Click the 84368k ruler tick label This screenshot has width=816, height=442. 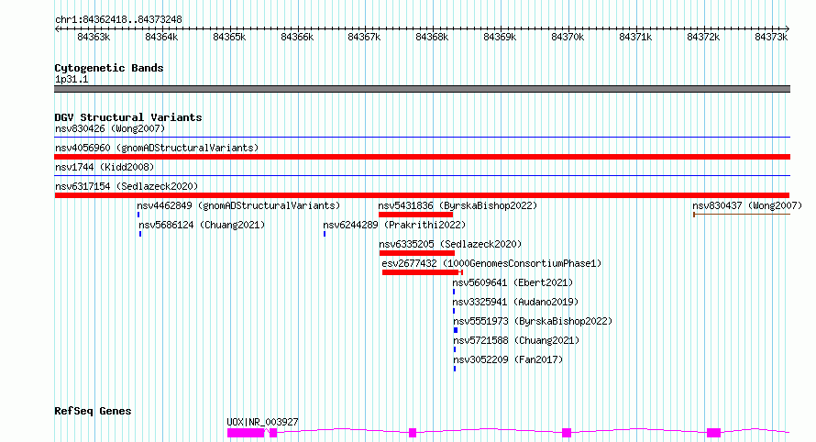click(x=432, y=38)
